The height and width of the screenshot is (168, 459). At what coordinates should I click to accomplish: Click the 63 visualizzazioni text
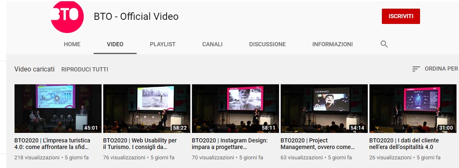point(301,158)
